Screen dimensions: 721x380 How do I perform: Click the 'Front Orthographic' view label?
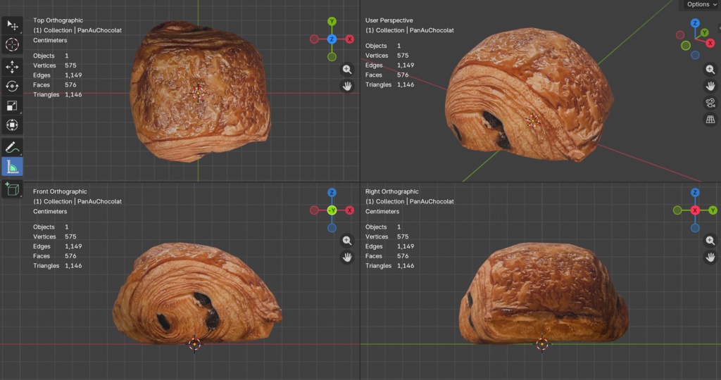coord(60,191)
